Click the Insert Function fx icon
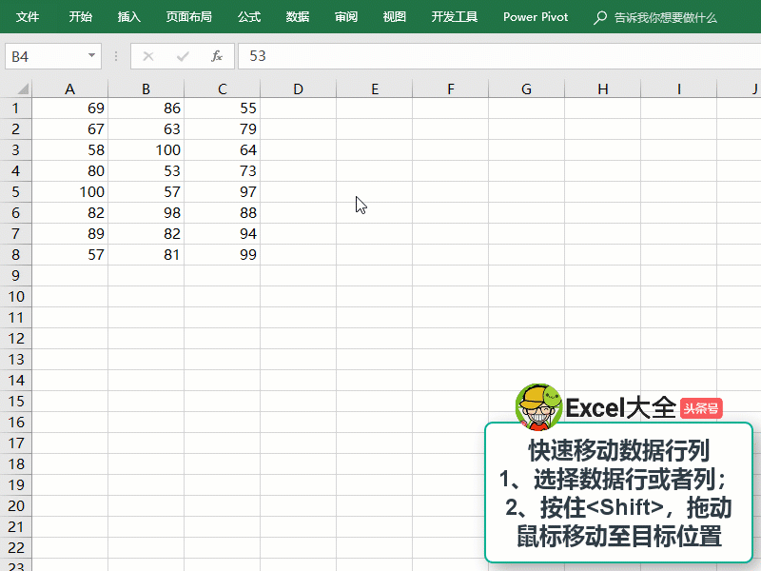 tap(217, 56)
